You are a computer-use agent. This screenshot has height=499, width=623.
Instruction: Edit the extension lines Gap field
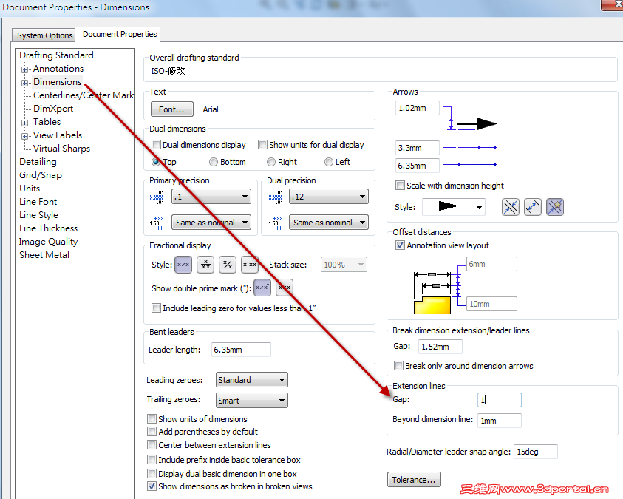[500, 400]
